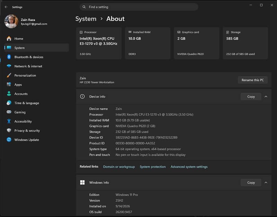Click the Graphics card icon

point(179,32)
